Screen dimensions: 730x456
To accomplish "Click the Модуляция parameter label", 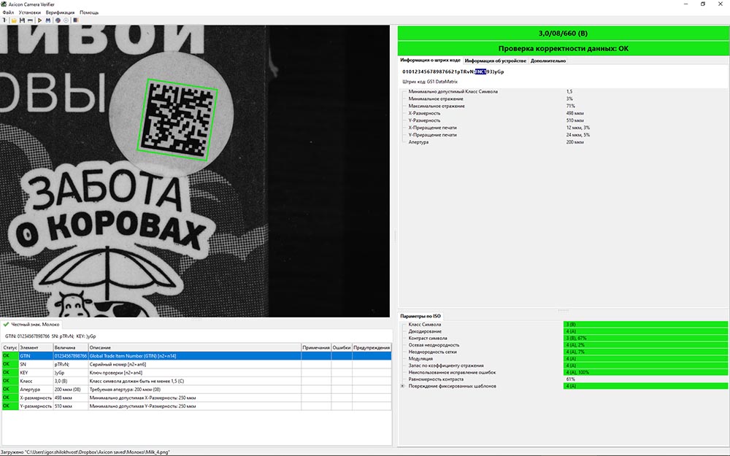I will [x=420, y=359].
